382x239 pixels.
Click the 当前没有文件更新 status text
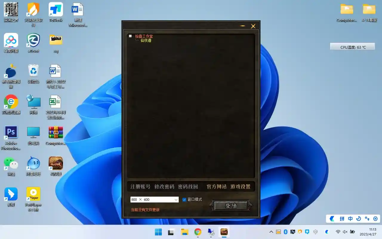(x=145, y=210)
